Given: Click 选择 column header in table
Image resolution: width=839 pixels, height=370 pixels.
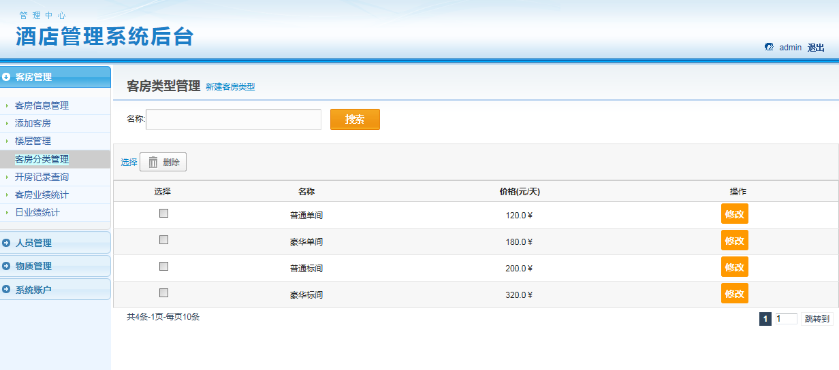Looking at the screenshot, I should [163, 191].
